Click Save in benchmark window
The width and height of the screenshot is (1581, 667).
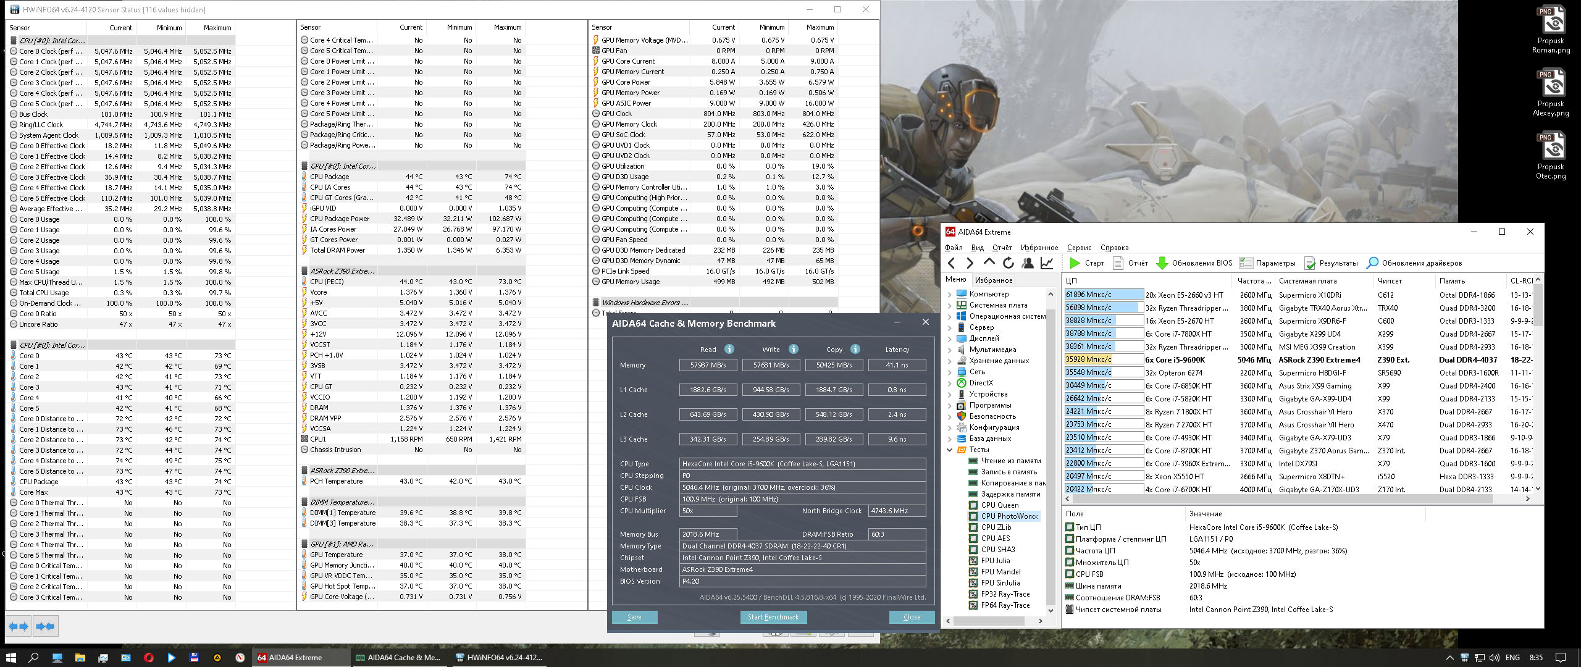point(634,617)
